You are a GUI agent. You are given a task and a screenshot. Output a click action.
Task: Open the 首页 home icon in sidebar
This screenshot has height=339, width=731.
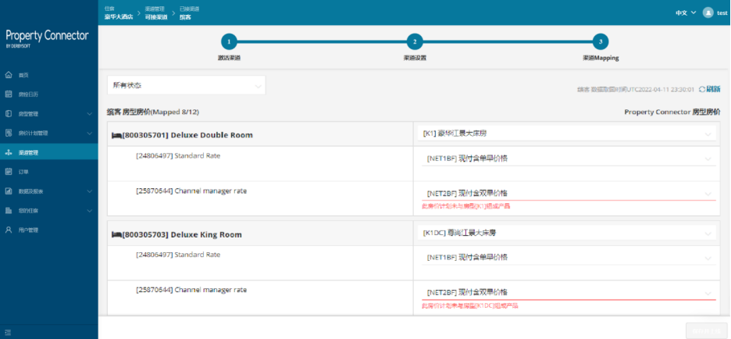tap(9, 75)
